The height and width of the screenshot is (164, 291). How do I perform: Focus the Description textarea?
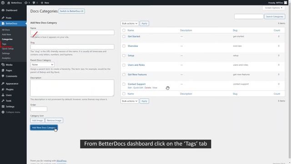[72, 88]
